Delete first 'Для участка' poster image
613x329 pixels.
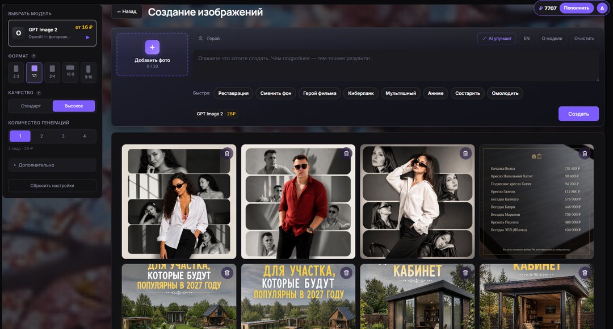(x=227, y=273)
